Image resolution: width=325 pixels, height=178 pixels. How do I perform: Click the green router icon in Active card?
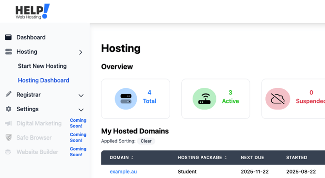204,99
